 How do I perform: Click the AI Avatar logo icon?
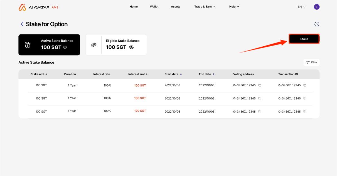pos(22,7)
